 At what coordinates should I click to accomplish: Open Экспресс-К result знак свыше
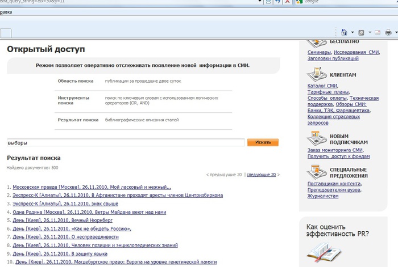[x=65, y=204]
